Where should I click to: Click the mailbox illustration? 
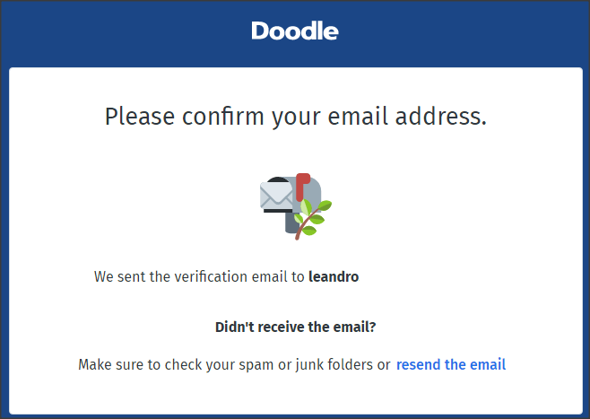point(296,206)
